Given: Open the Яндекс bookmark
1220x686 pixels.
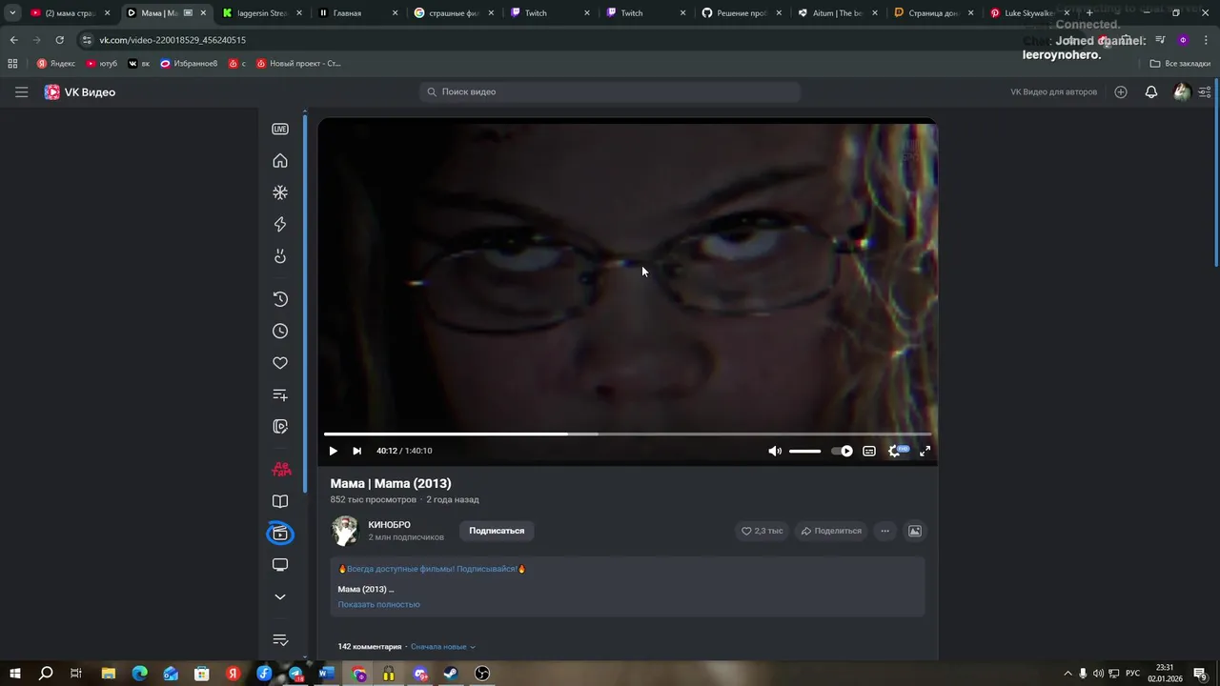Looking at the screenshot, I should 56,64.
